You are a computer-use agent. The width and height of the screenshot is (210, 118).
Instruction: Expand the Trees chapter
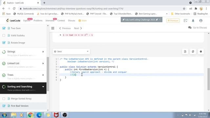coord(43,75)
